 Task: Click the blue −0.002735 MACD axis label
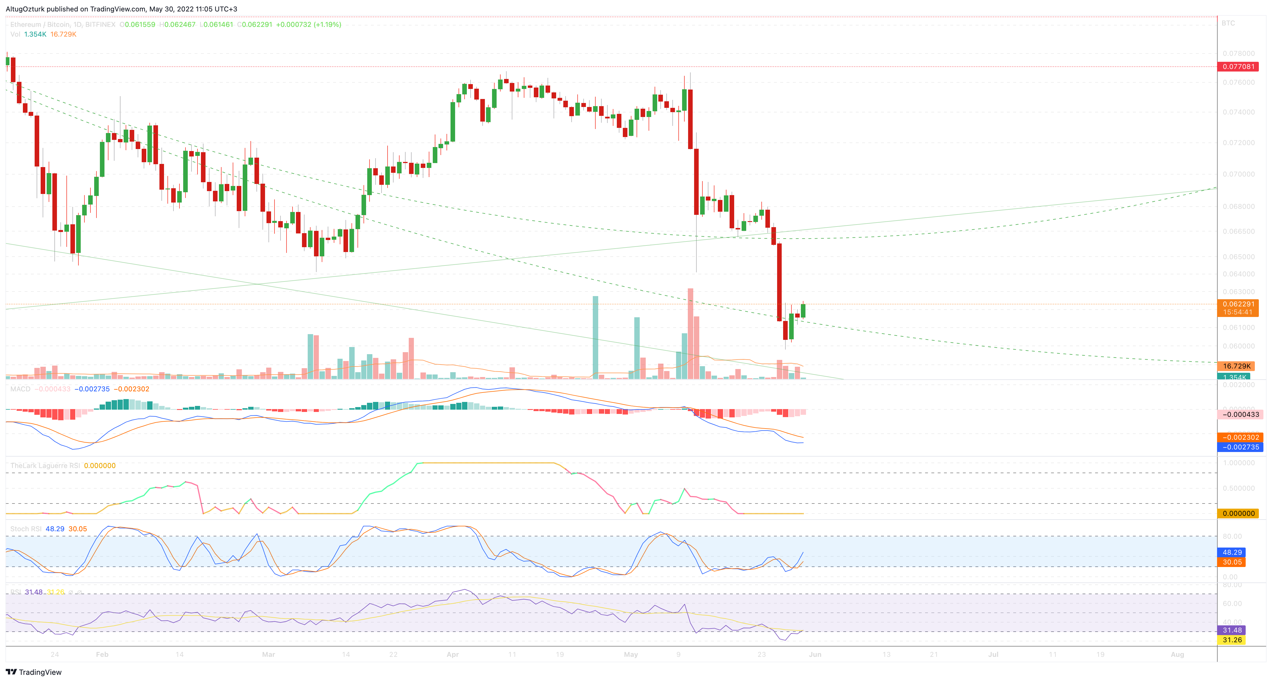click(1240, 447)
